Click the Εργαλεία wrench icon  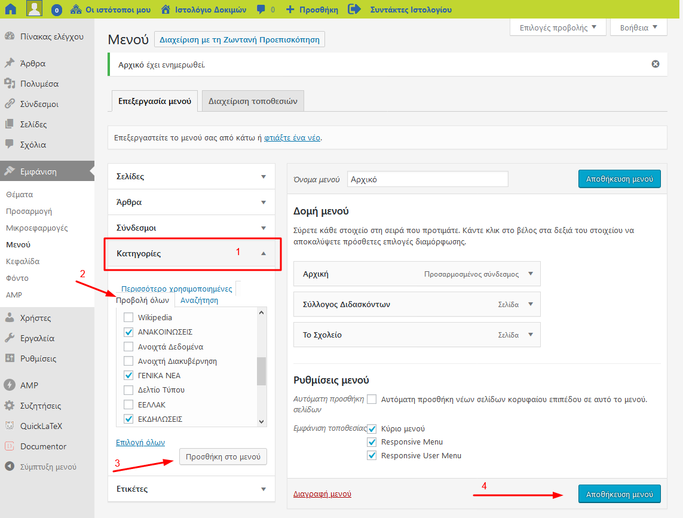pos(10,338)
